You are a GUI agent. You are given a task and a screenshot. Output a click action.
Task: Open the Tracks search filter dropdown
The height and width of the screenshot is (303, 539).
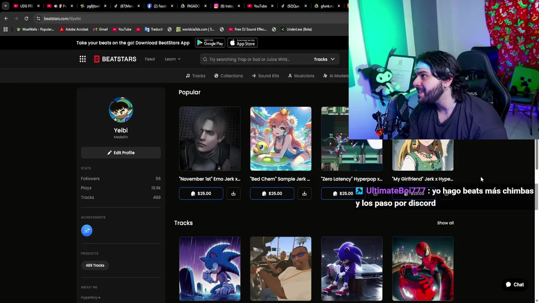pyautogui.click(x=324, y=59)
